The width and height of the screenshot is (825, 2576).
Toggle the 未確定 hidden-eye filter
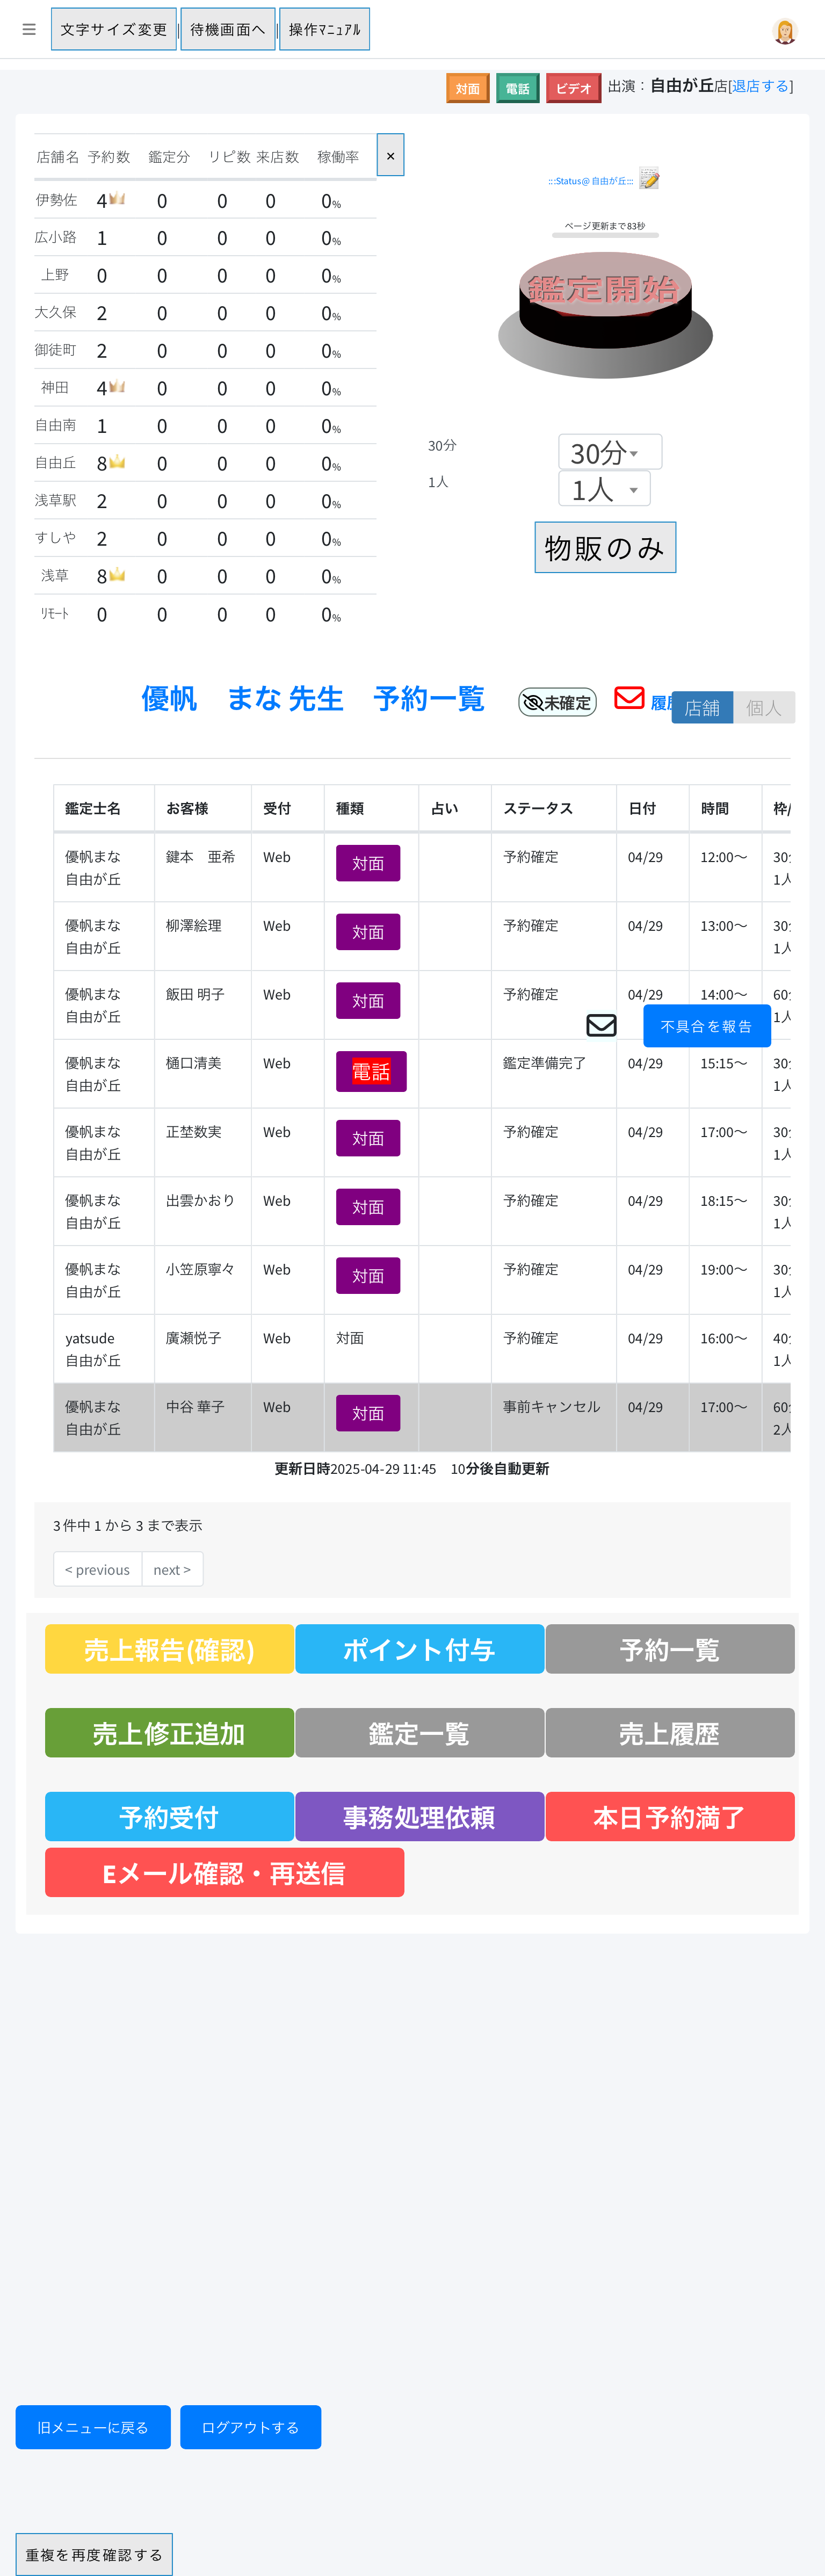[x=557, y=702]
